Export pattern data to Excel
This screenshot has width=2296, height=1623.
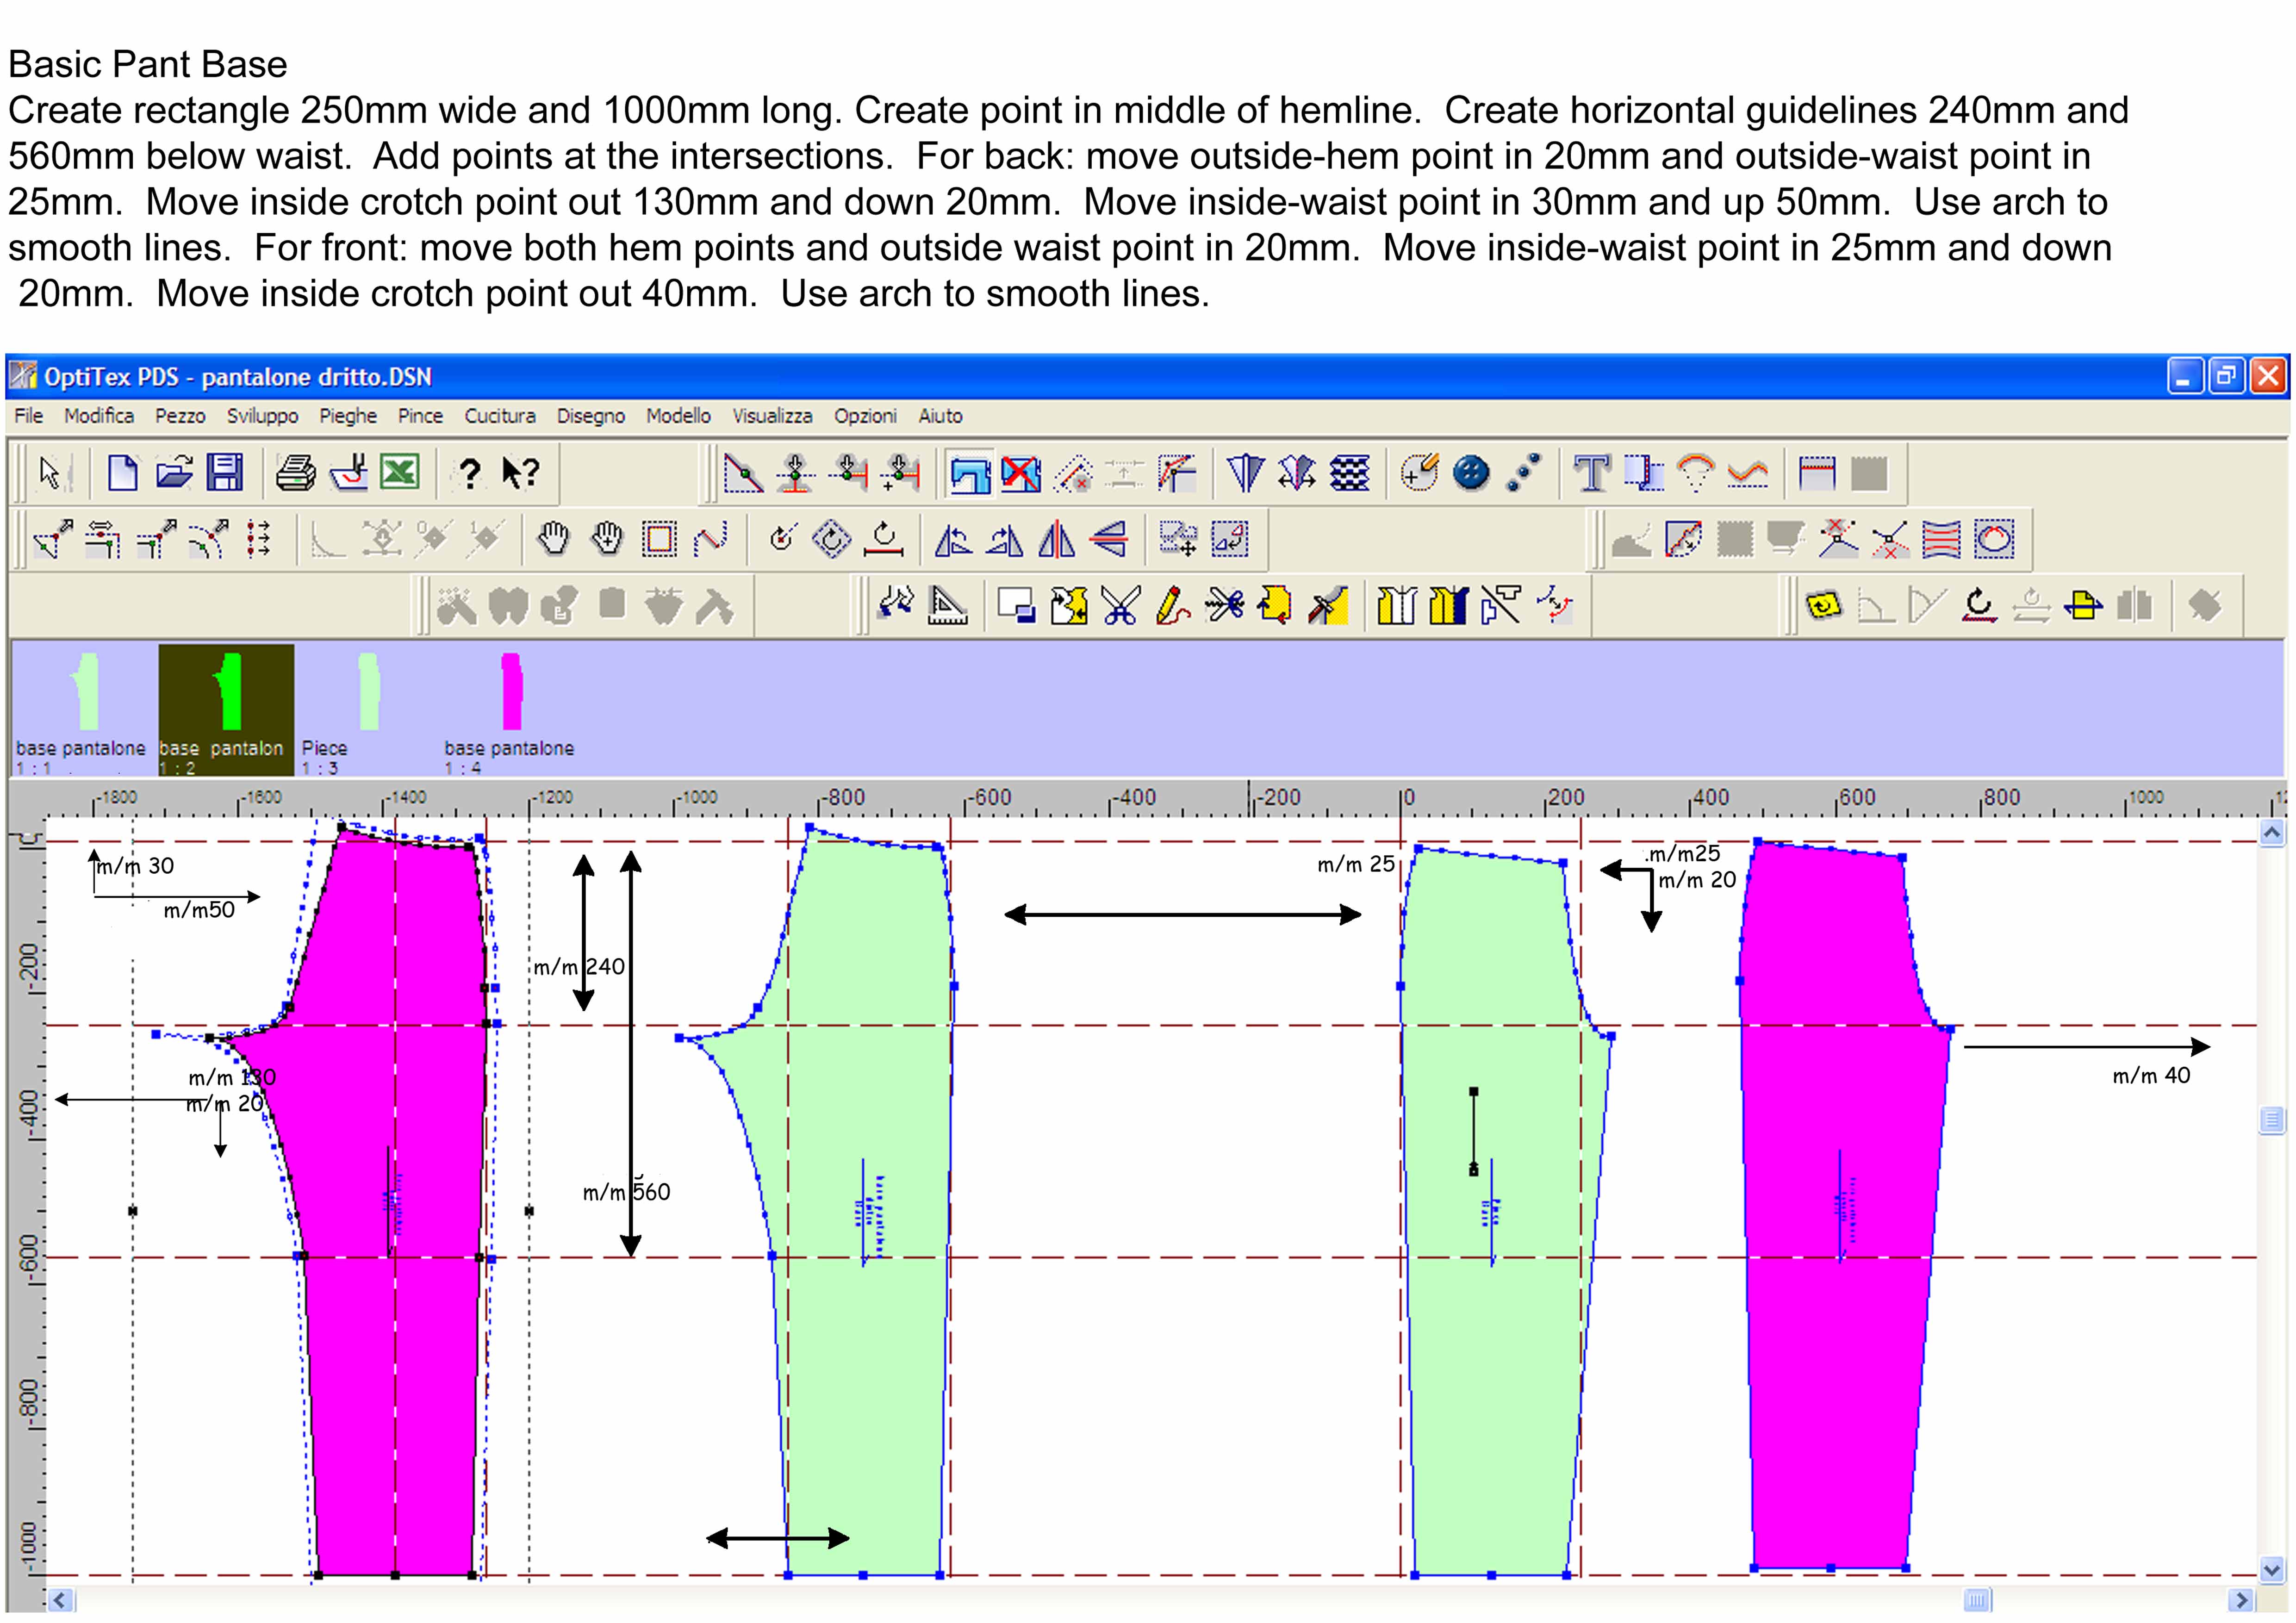pyautogui.click(x=399, y=473)
